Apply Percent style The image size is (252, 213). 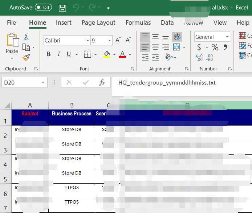pos(215,47)
